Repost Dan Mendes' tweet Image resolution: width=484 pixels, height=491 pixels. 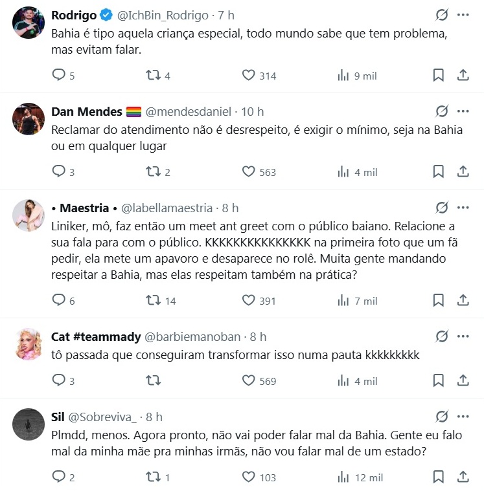click(154, 172)
